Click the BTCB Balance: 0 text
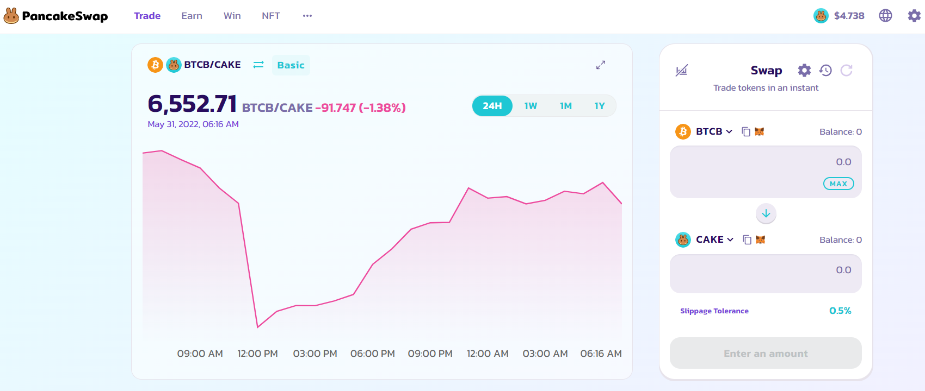Screen dimensions: 925x391 [x=841, y=131]
